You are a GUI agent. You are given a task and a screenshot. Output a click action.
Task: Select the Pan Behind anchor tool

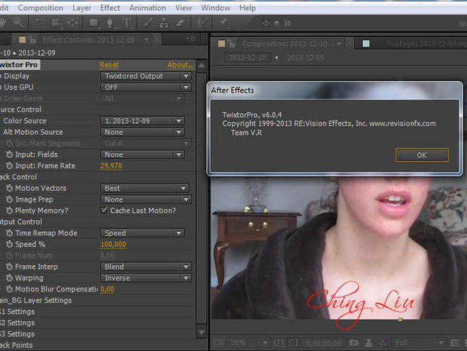(x=72, y=23)
